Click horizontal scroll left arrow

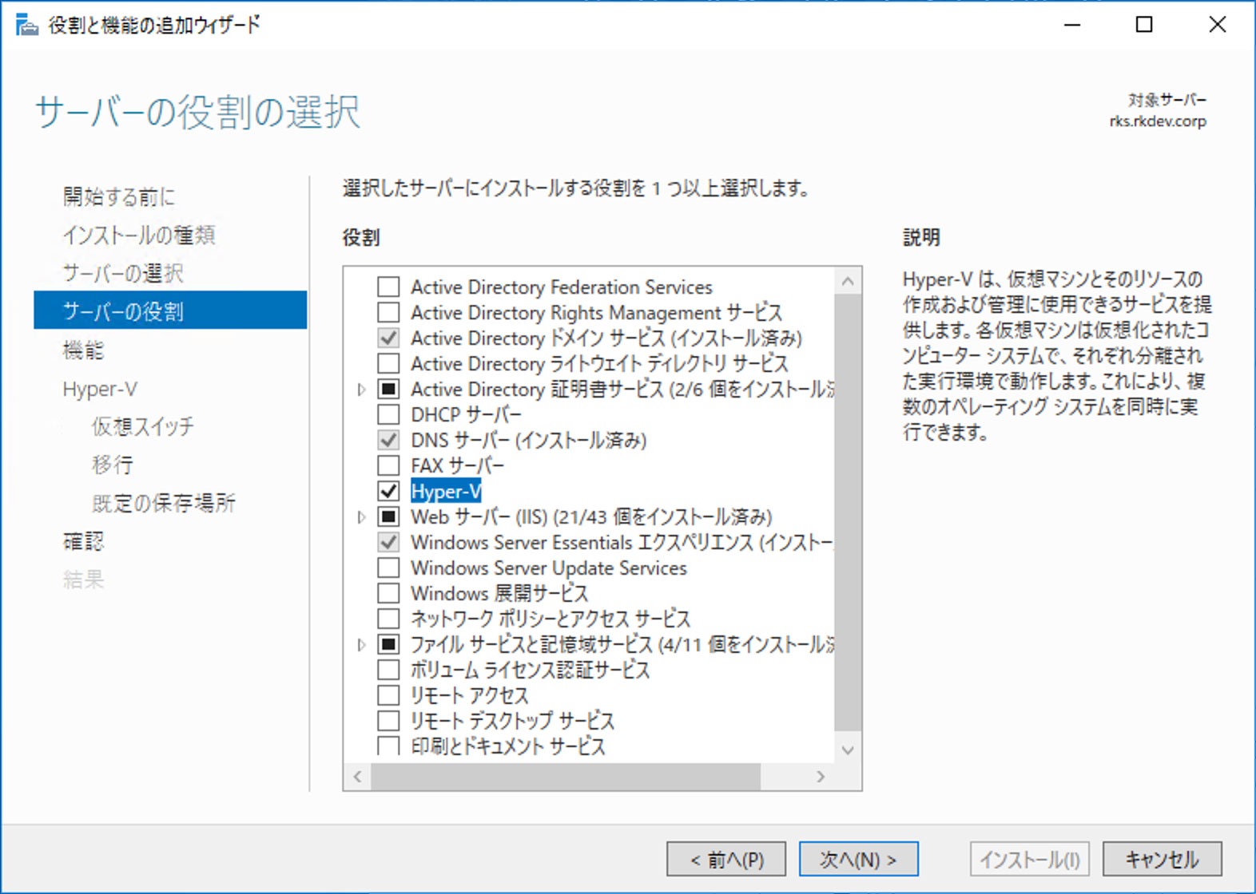point(357,777)
